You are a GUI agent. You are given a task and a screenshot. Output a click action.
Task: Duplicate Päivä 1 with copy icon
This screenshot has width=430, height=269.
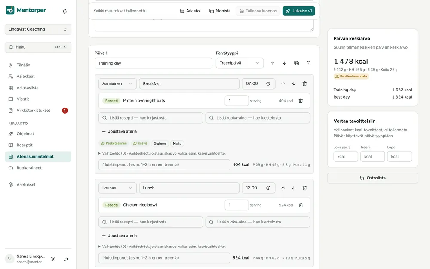(x=296, y=63)
